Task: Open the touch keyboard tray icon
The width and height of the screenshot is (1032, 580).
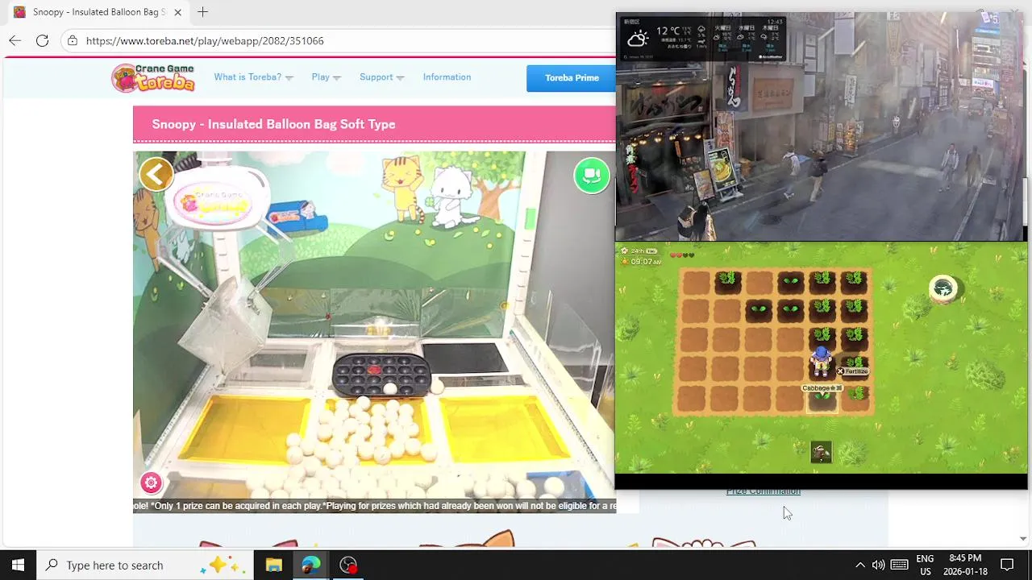Action: (900, 565)
